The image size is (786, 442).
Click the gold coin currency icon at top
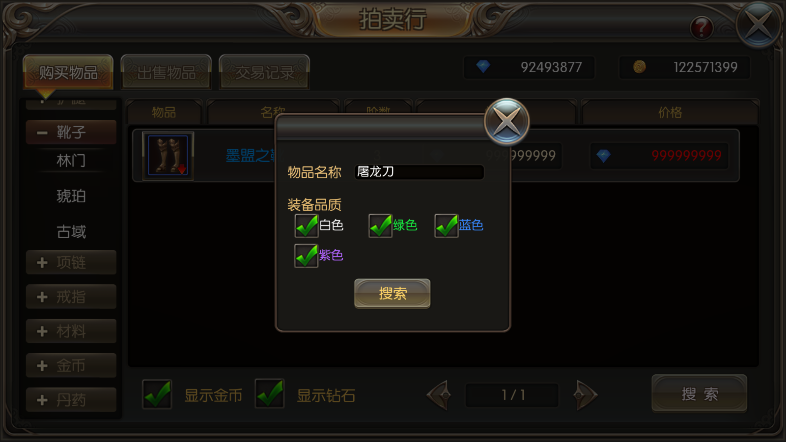point(639,67)
